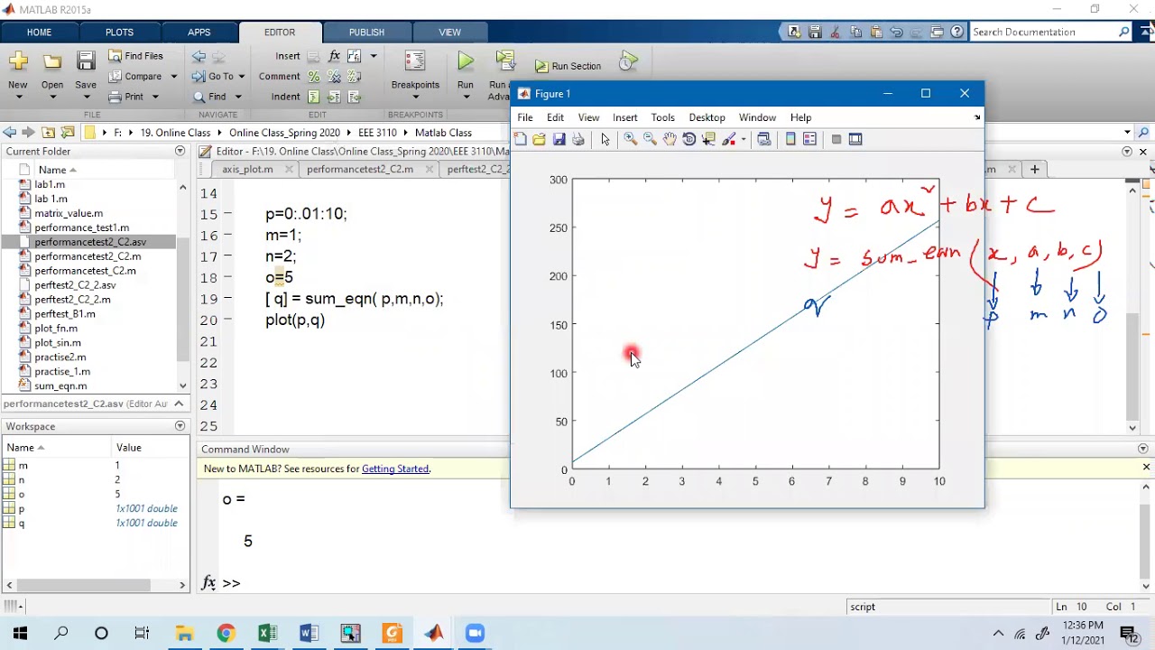Viewport: 1155px width, 650px height.
Task: Open the Tools menu in Figure 1
Action: click(662, 117)
